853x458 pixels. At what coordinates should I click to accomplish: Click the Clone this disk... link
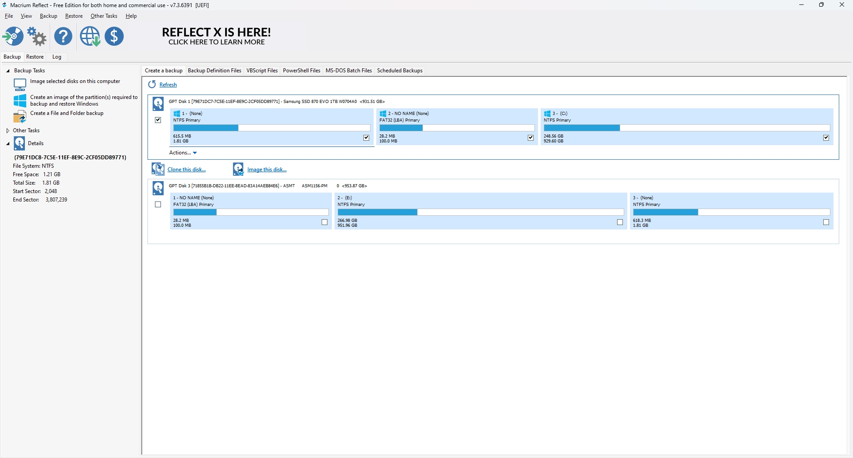point(187,170)
